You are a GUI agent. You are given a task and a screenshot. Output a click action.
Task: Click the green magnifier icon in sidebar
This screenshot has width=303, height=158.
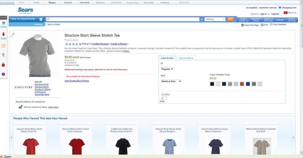click(x=3, y=55)
